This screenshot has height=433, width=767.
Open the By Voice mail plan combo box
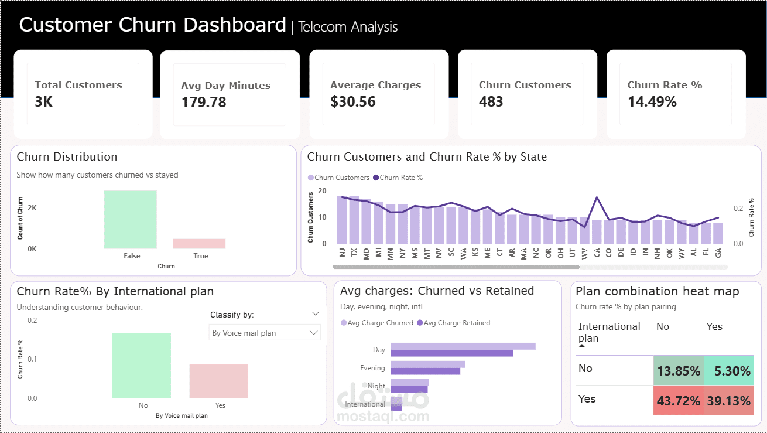[265, 332]
